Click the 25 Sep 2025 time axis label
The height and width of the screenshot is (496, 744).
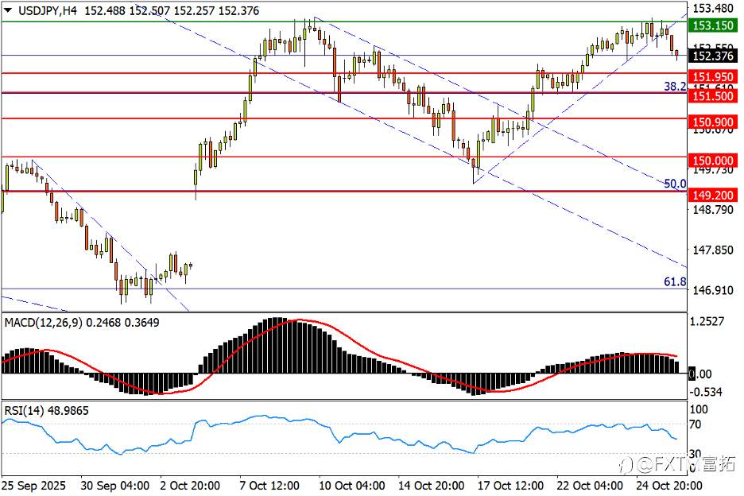pos(33,486)
